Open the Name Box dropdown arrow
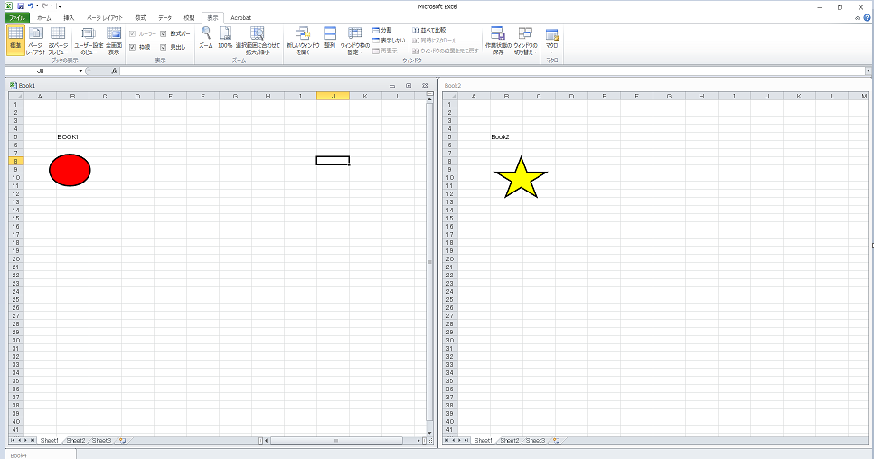Screen dimensions: 874x459 80,71
